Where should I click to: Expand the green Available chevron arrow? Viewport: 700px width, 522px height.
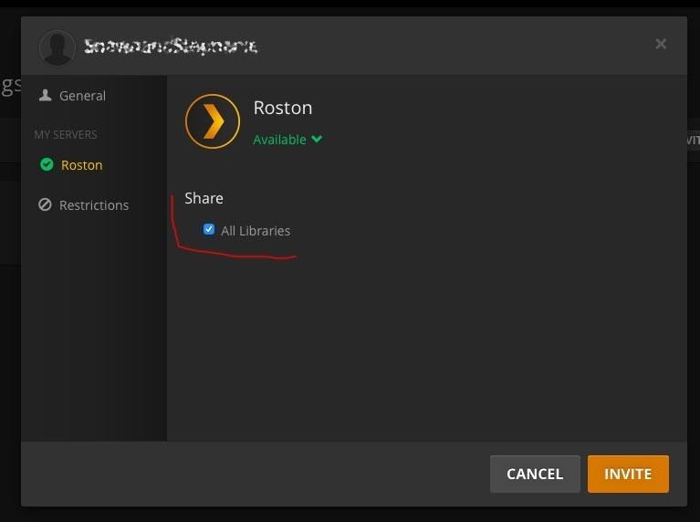click(317, 140)
